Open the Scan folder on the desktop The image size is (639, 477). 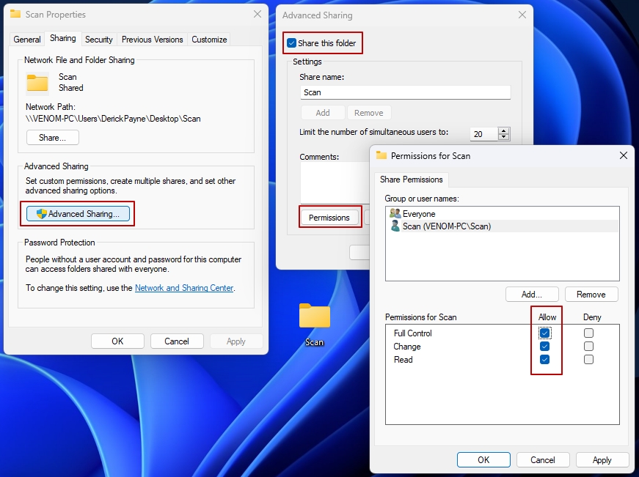coord(314,316)
